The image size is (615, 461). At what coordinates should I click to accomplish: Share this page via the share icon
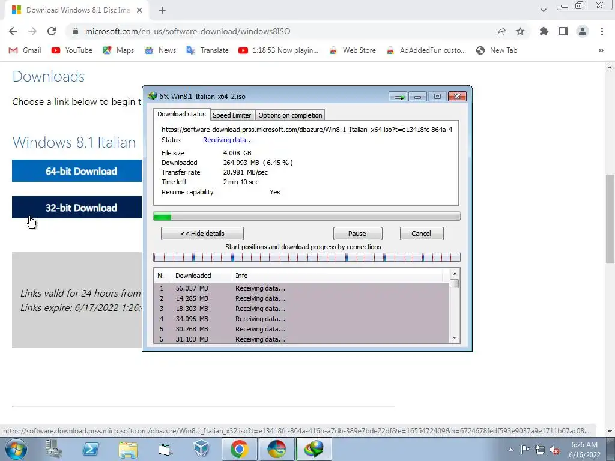[501, 31]
